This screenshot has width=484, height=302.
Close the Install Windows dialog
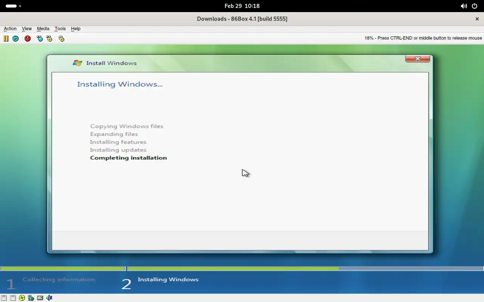coord(418,59)
